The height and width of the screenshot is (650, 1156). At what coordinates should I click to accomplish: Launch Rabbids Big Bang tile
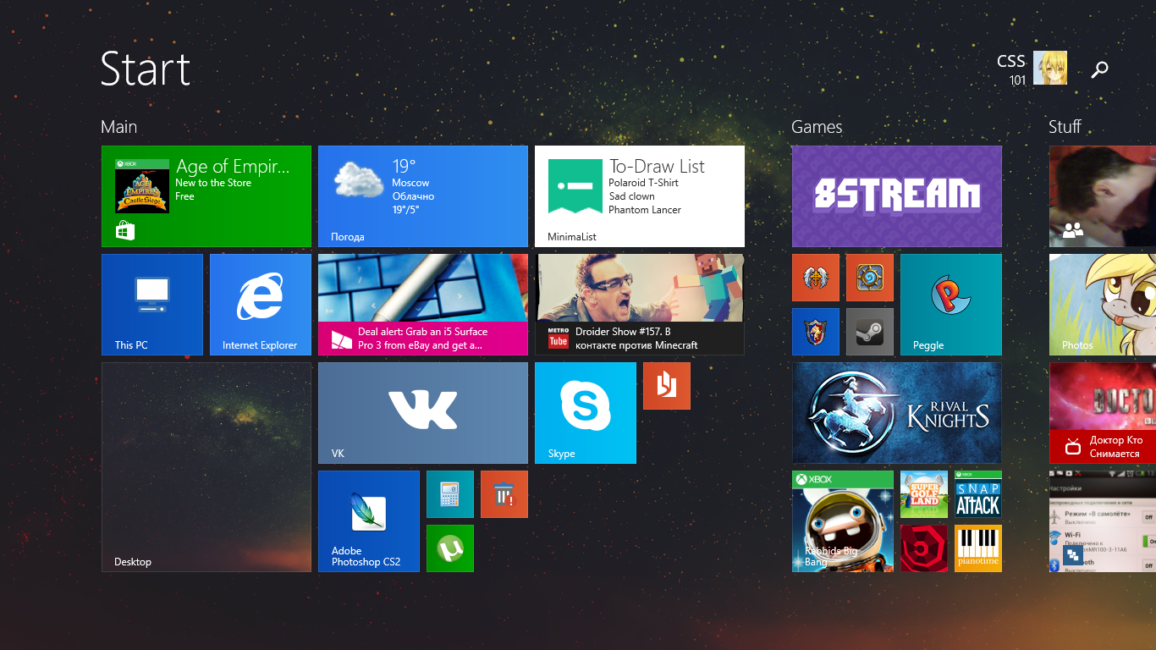(843, 521)
